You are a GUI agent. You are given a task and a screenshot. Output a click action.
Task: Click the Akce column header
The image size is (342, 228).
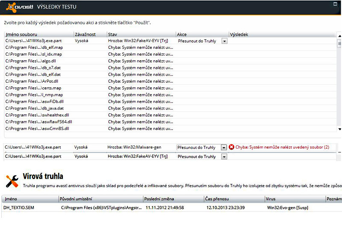click(x=202, y=34)
